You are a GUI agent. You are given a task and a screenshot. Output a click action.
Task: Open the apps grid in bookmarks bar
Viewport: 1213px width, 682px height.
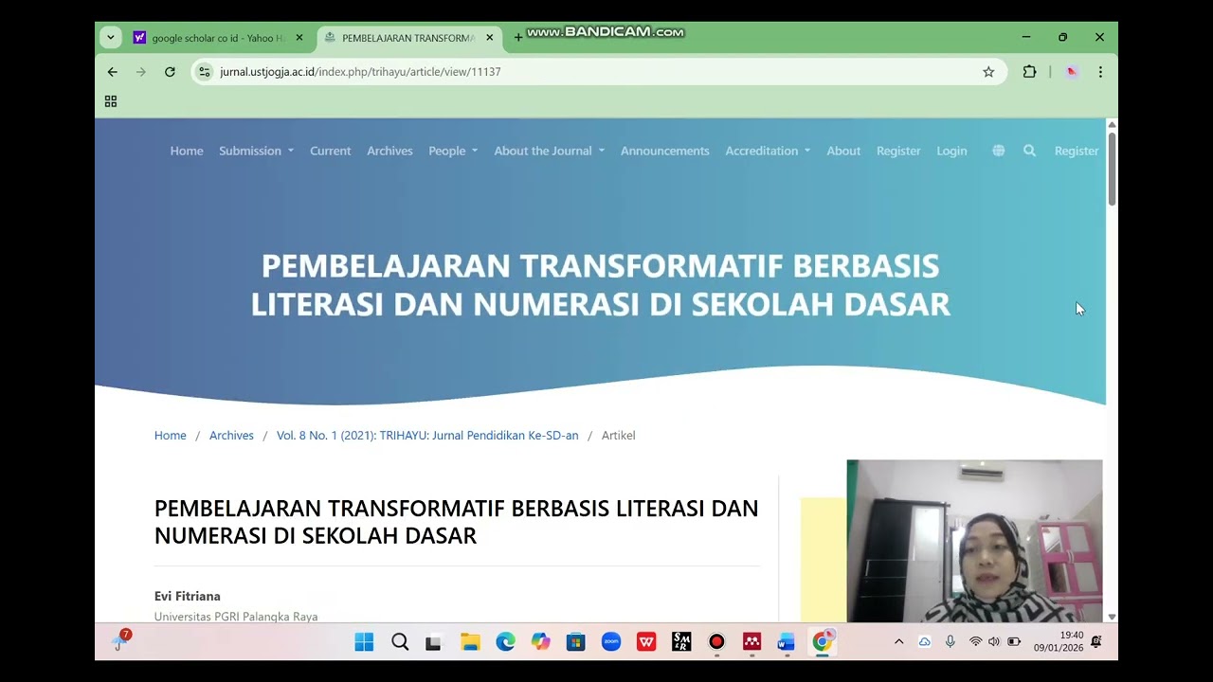click(x=111, y=101)
